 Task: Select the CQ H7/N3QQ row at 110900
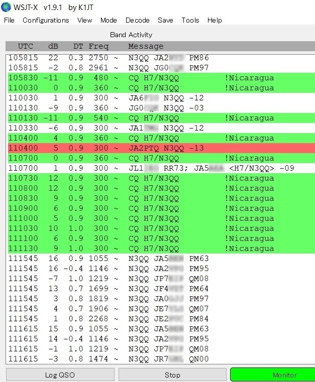[x=161, y=208]
